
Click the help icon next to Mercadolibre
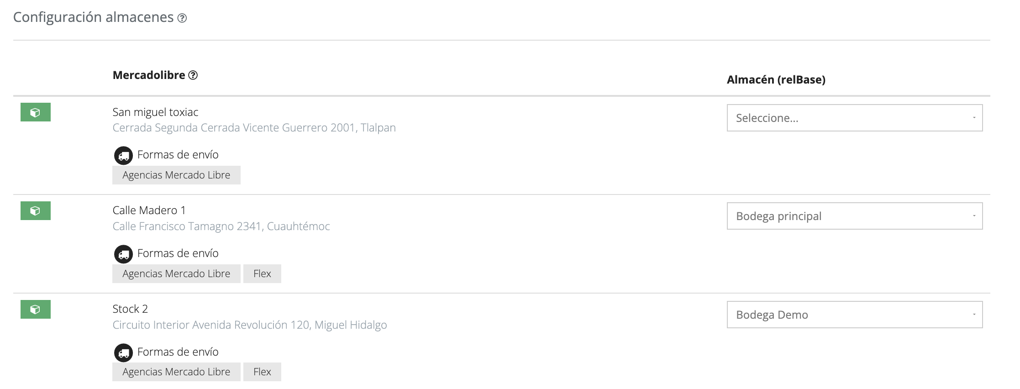(193, 75)
